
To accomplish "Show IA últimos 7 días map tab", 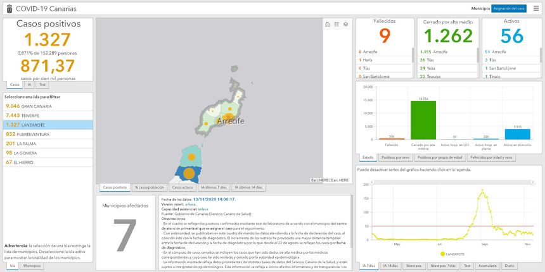I will click(214, 188).
